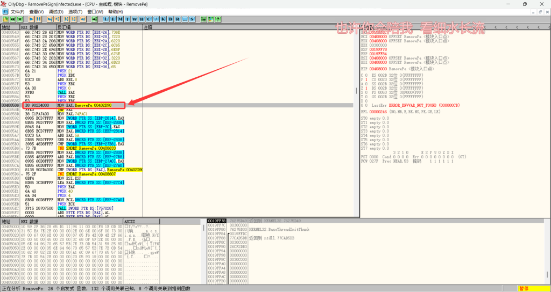Screen dimensions: 551x292
Task: Click the ASCII column header in dump pane
Action: point(131,221)
